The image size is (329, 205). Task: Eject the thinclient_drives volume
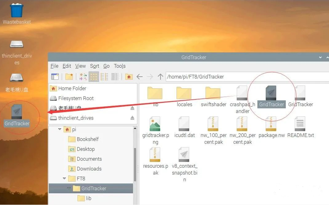point(132,118)
